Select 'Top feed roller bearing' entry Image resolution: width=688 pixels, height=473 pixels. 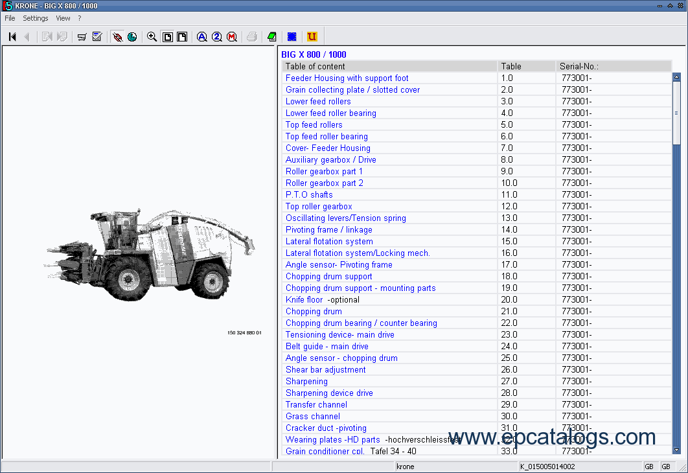tap(327, 137)
